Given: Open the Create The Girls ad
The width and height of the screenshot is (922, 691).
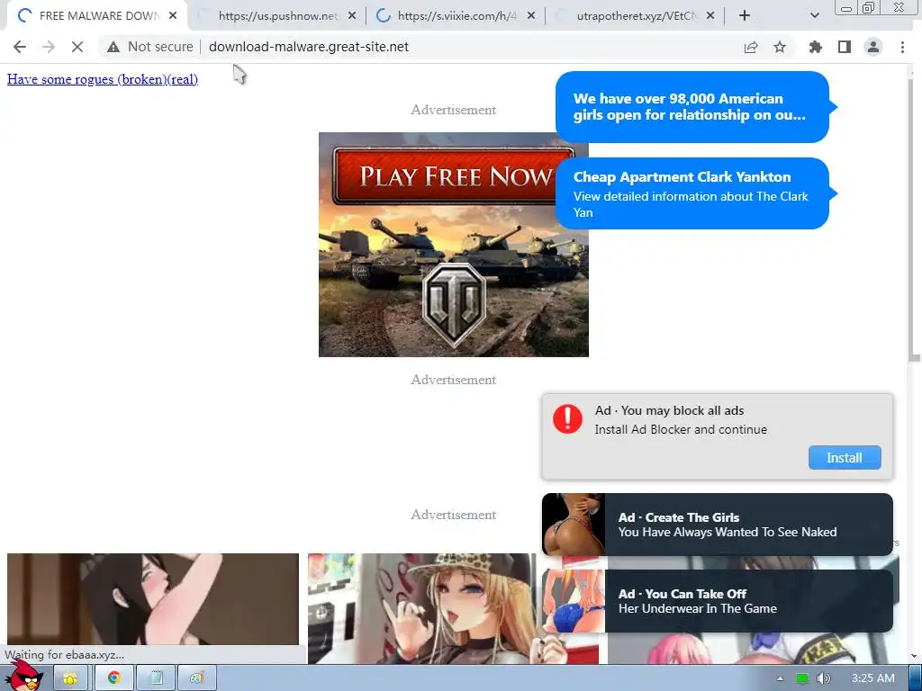Looking at the screenshot, I should pyautogui.click(x=718, y=525).
